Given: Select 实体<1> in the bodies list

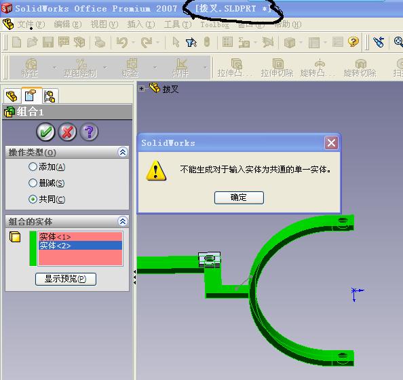Looking at the screenshot, I should click(80, 237).
